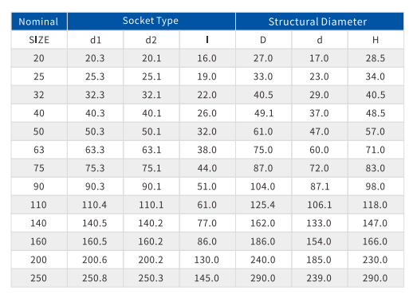Viewport: 413px width, 294px height.
Task: Click nominal size 63 cell
Action: point(39,150)
